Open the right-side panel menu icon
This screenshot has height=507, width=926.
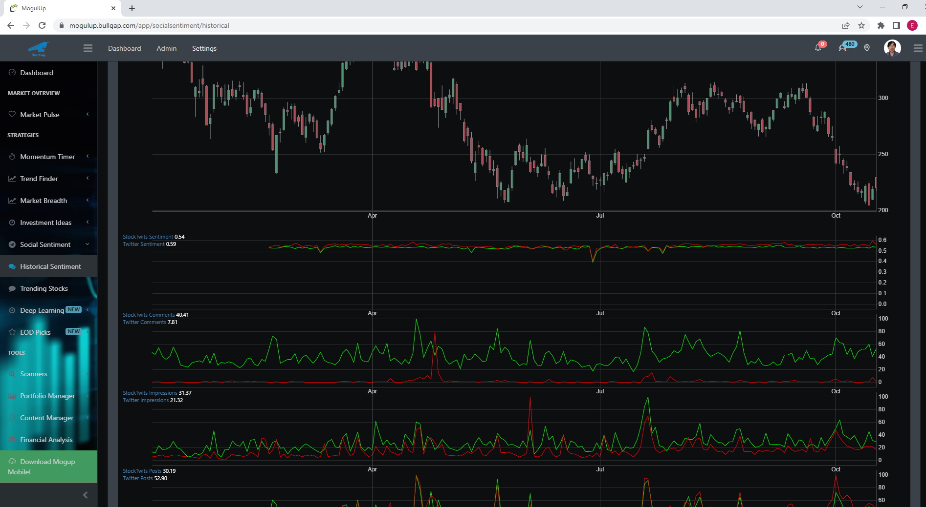tap(918, 48)
